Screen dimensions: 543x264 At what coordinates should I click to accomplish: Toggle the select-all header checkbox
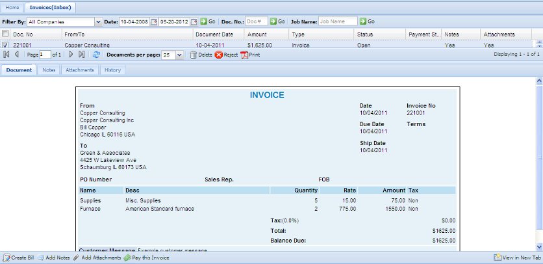[6, 33]
